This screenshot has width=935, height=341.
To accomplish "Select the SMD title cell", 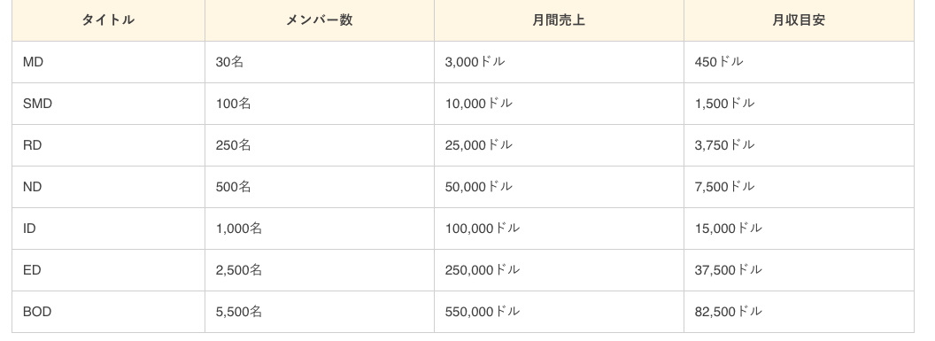I will [109, 104].
